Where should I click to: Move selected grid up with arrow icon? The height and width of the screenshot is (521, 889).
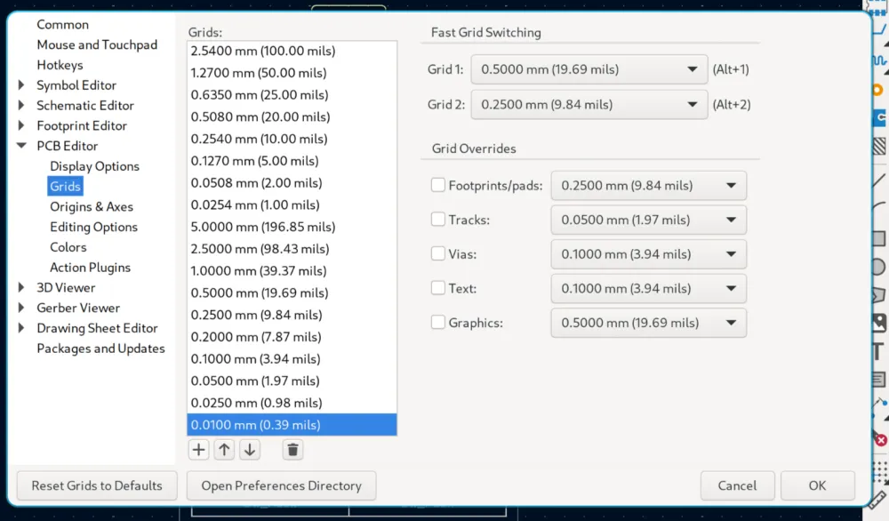point(224,450)
